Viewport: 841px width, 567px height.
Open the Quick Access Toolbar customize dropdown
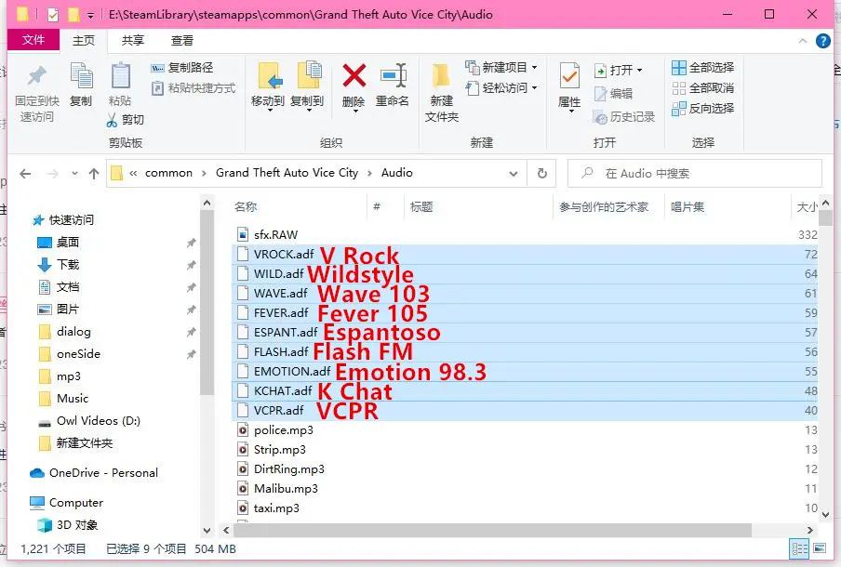click(x=90, y=16)
